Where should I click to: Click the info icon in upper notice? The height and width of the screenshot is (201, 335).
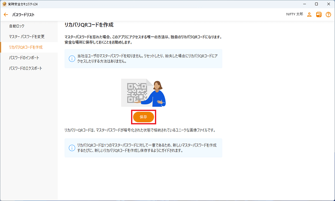point(72,59)
